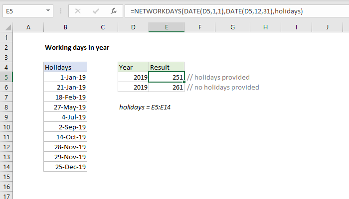Click the 'holidays = E5:E14' note cell
Viewport: 349px width, 199px height.
146,107
